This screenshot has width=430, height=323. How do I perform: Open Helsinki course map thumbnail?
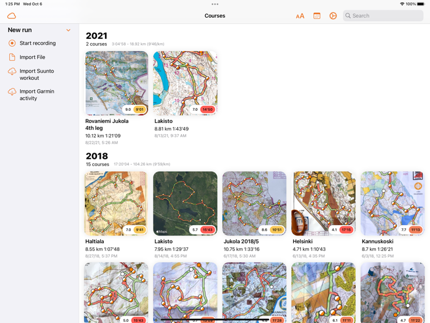tap(324, 204)
